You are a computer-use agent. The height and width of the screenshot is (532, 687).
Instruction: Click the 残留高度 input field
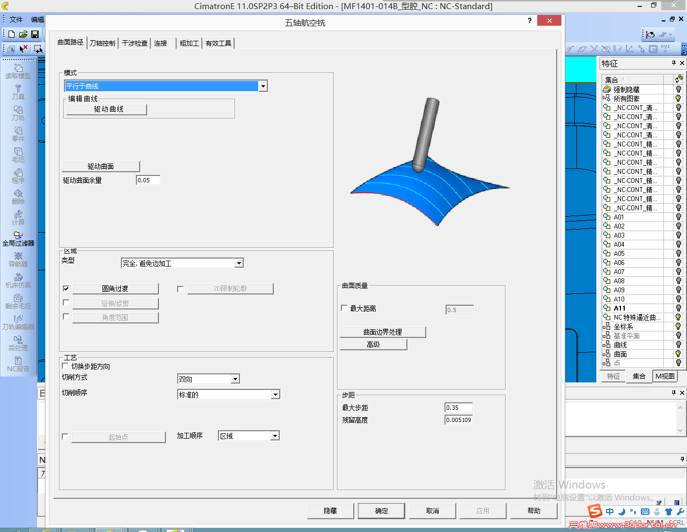coord(459,420)
